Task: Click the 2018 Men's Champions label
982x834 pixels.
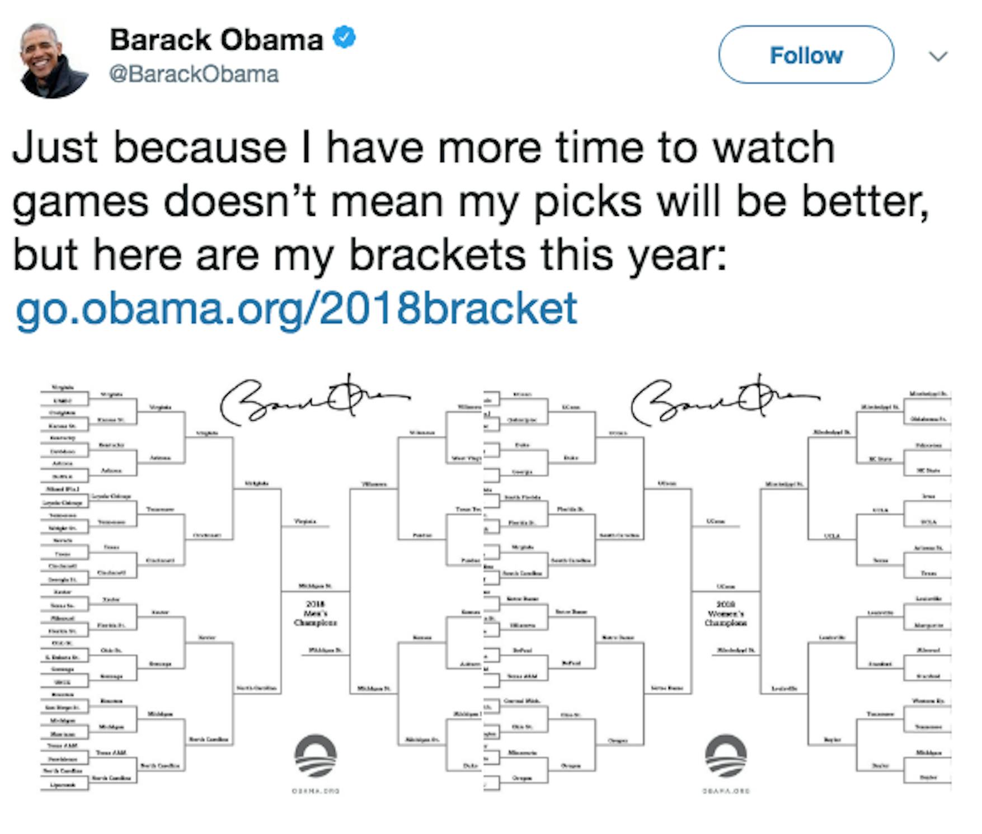Action: click(x=316, y=614)
